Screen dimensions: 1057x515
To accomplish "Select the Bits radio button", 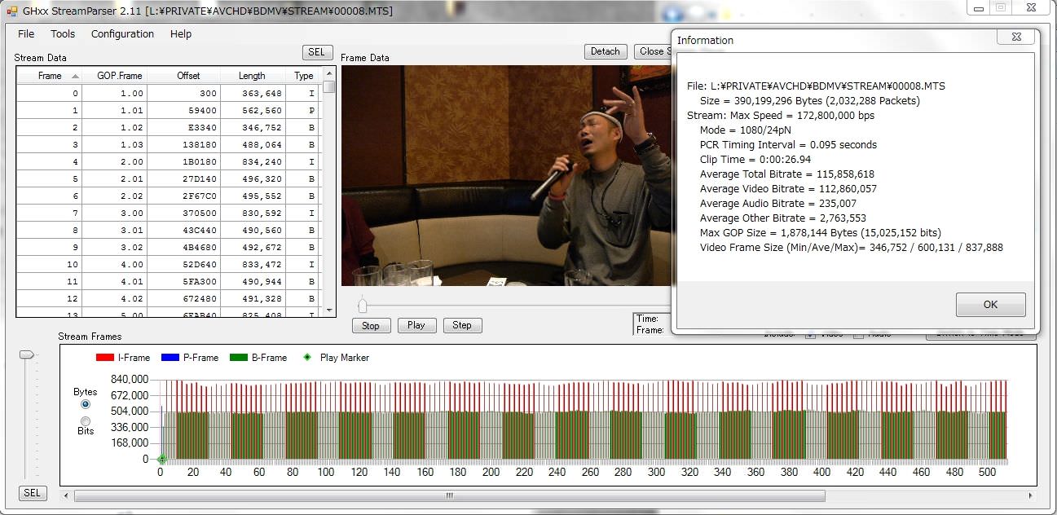I will coord(86,420).
